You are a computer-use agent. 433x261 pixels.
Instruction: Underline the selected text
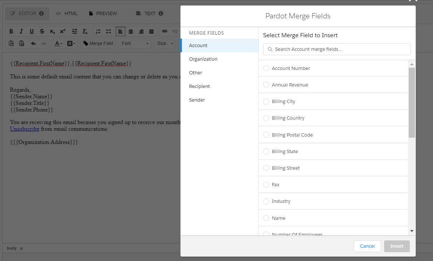point(32,32)
